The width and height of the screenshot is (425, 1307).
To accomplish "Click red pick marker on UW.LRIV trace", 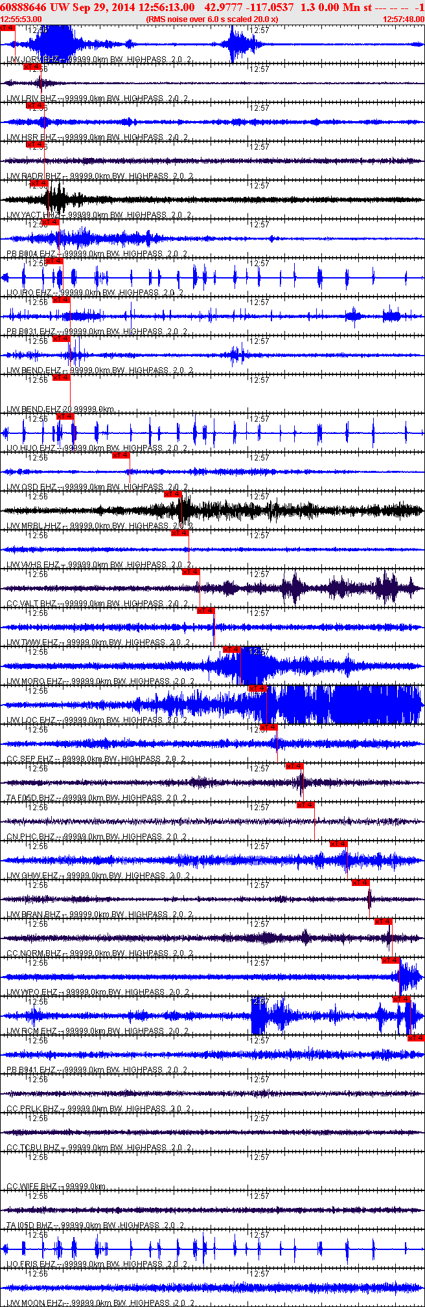I will 32,67.
